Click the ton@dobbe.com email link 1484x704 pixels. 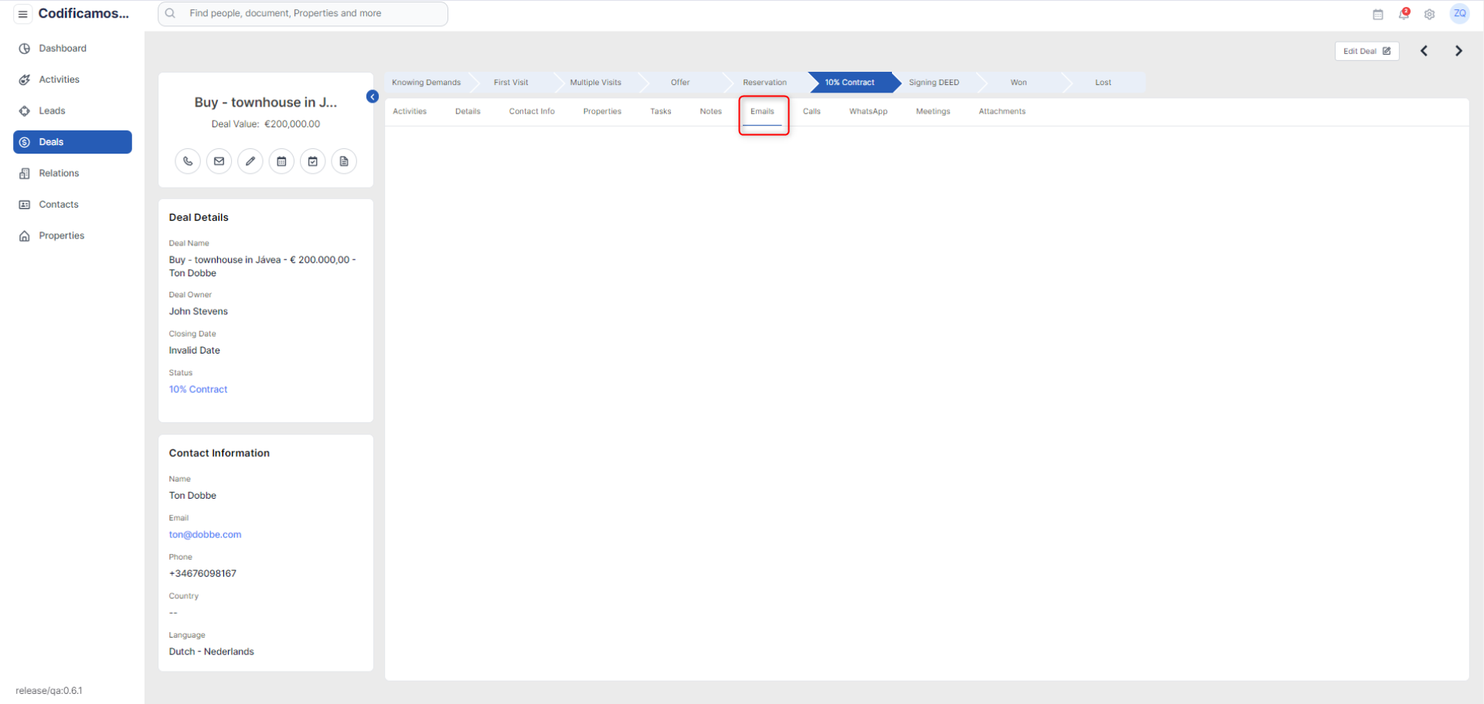(x=205, y=534)
